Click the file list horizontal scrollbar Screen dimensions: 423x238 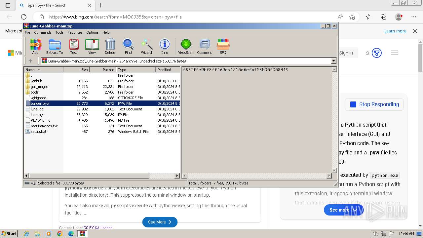[89, 176]
